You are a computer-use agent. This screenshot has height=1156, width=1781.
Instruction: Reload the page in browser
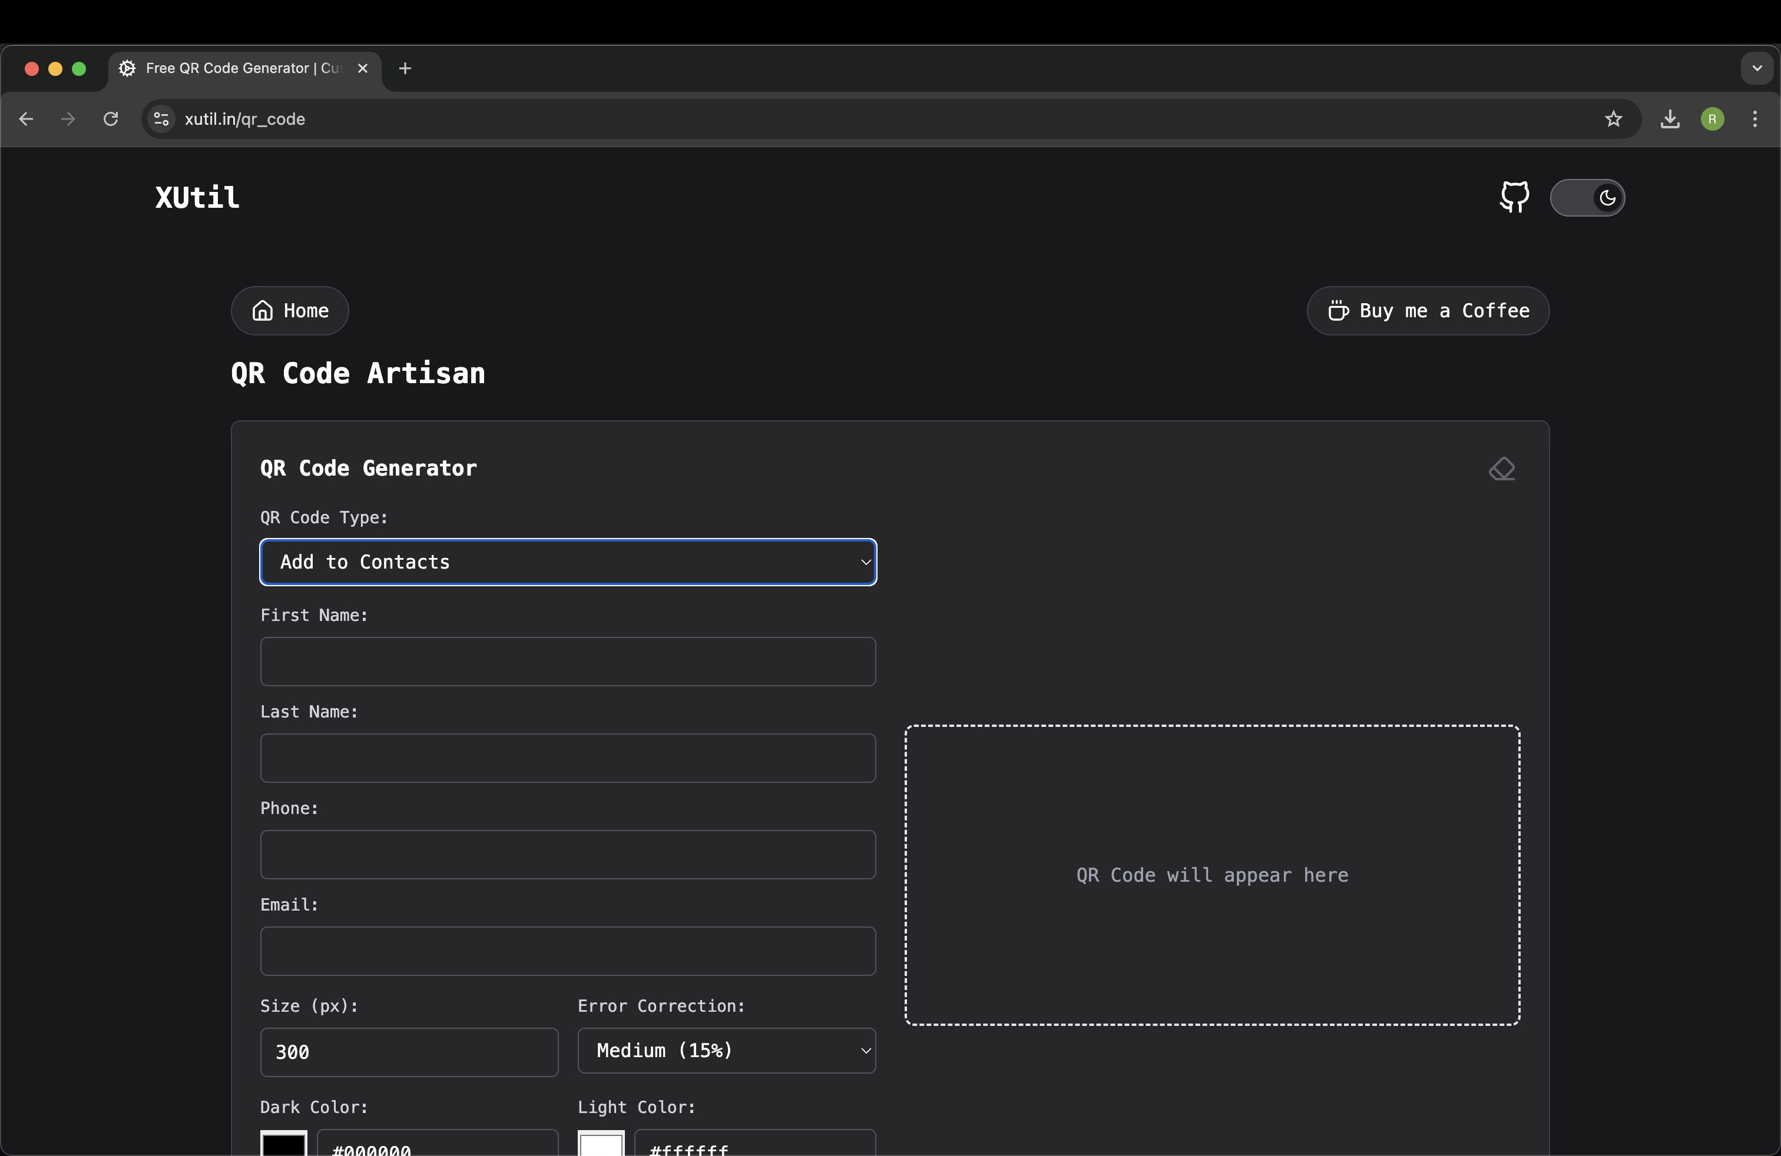point(111,119)
